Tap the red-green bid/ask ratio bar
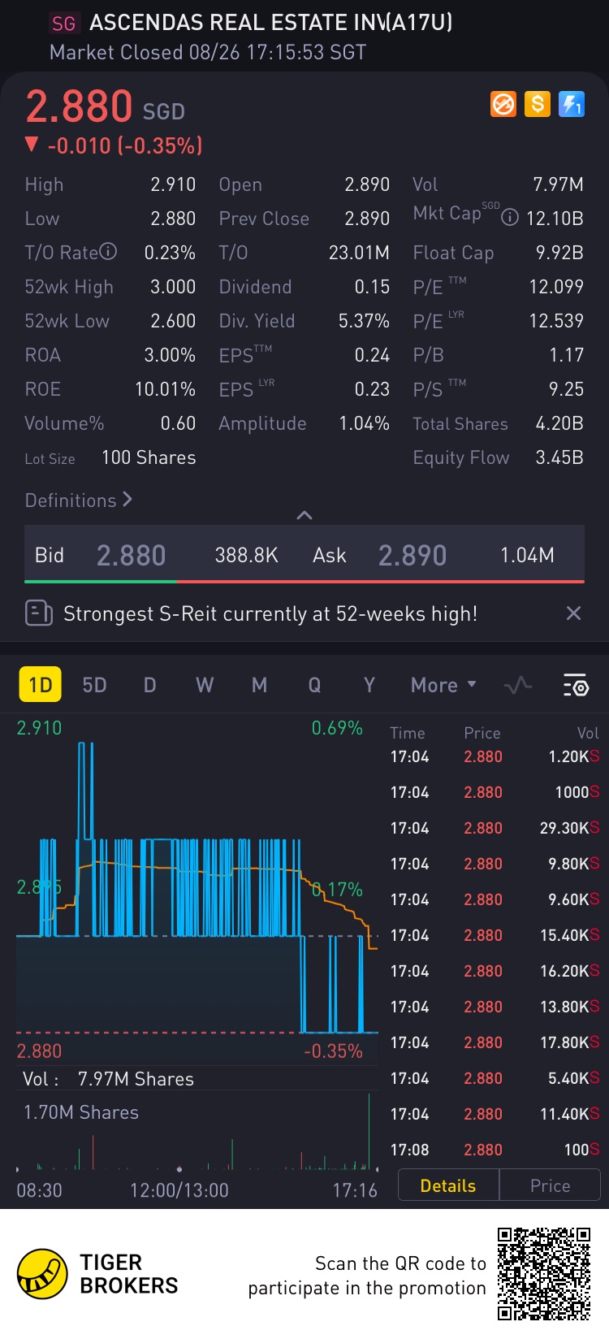The height and width of the screenshot is (1339, 609). (x=304, y=581)
